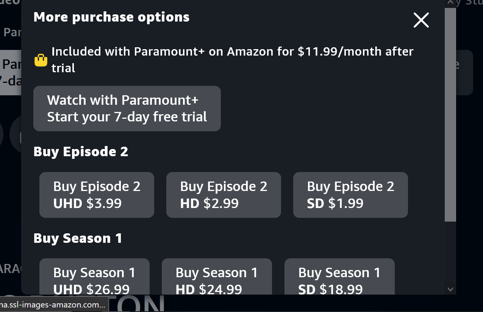Click the ssl-images-amazon status bar link
Viewport: 483px width, 312px height.
[x=53, y=304]
